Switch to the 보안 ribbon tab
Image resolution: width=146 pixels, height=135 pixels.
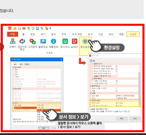pyautogui.click(x=111, y=34)
